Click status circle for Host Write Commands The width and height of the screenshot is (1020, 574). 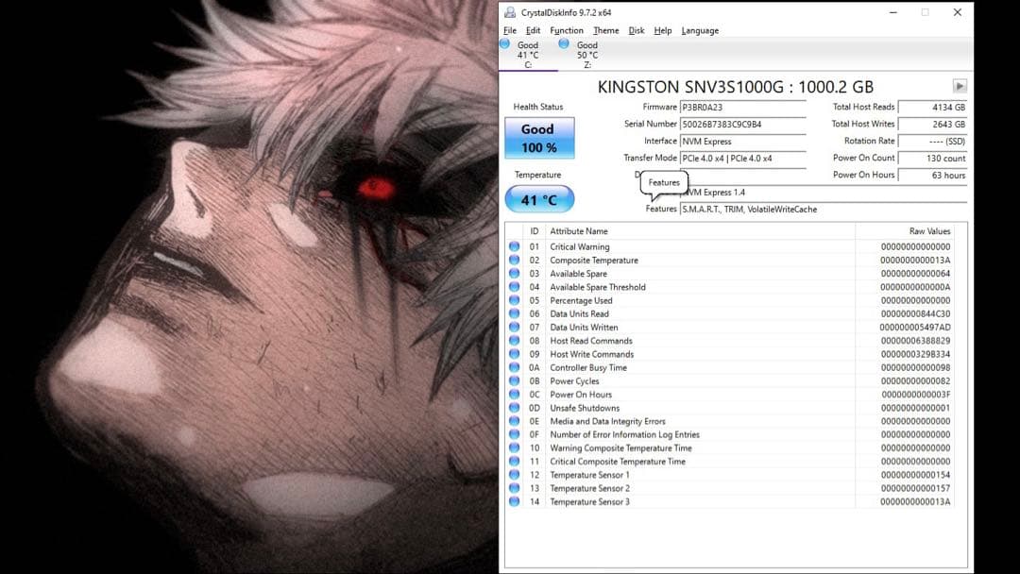(x=514, y=354)
